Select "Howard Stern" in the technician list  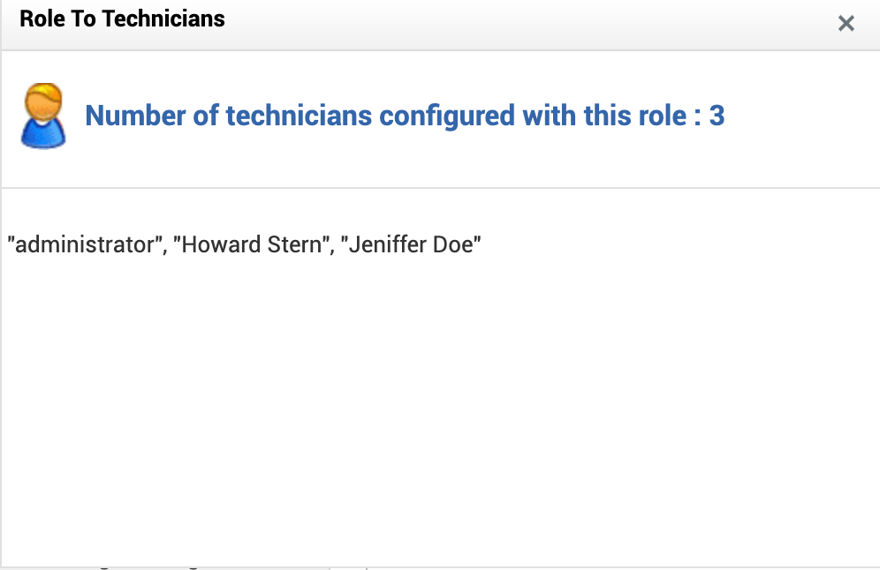click(x=250, y=244)
